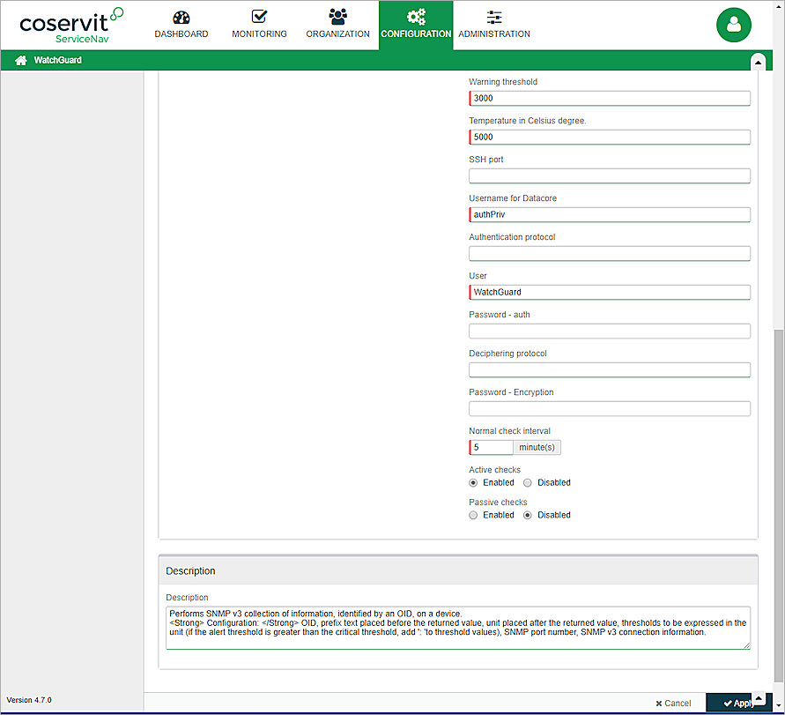Collapse the green header bar arrow
The width and height of the screenshot is (785, 715).
click(x=757, y=61)
